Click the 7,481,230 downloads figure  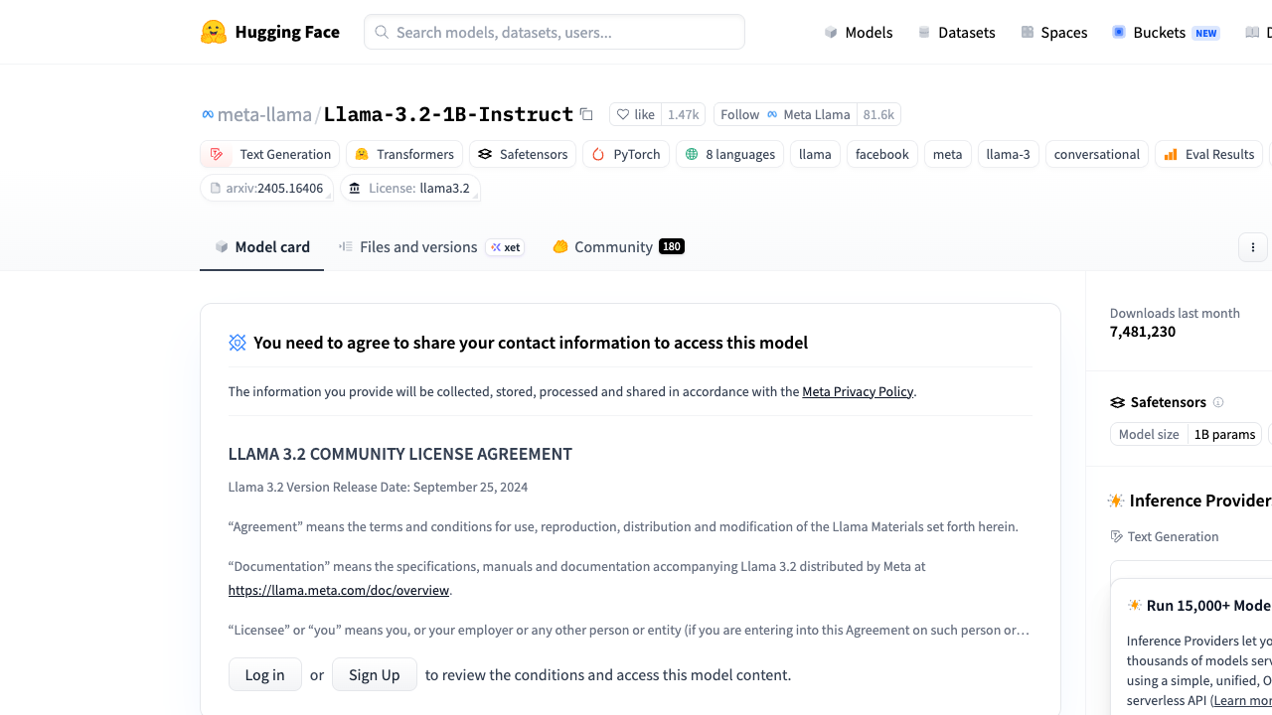[1143, 332]
